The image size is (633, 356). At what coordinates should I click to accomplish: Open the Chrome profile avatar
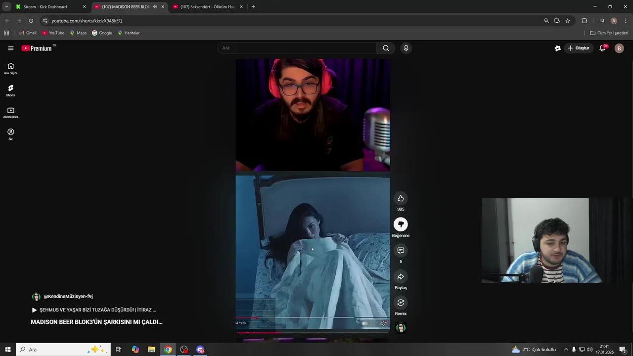(x=614, y=21)
